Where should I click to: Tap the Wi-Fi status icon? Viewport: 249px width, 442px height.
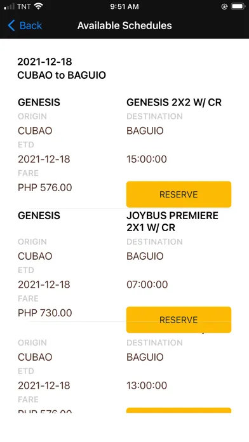click(38, 6)
